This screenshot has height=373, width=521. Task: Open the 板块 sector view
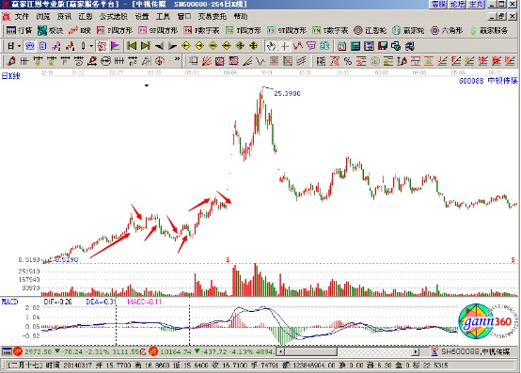click(x=50, y=30)
